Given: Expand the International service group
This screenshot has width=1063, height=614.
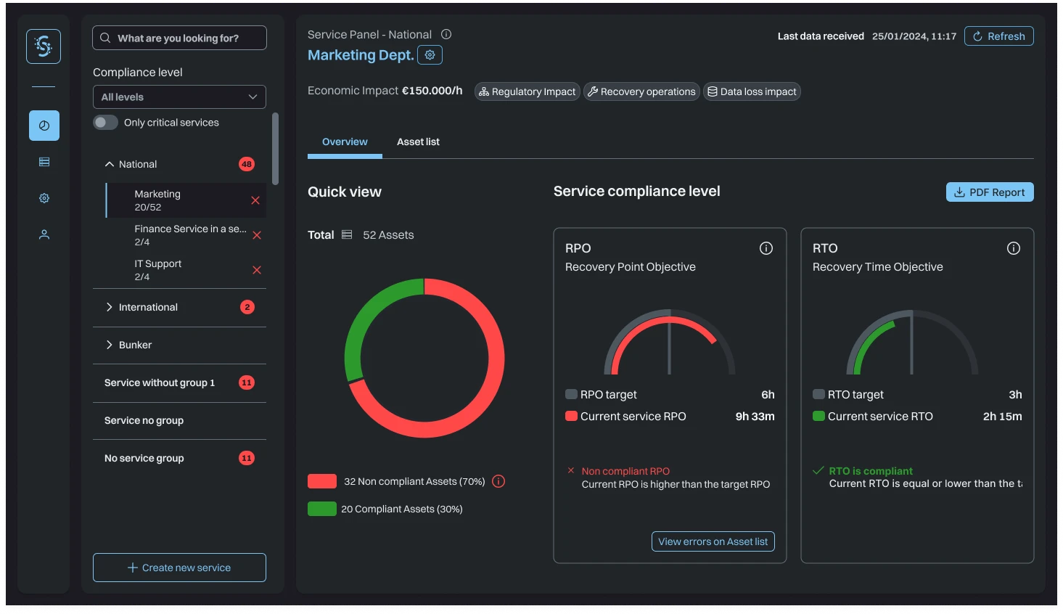Looking at the screenshot, I should [x=110, y=307].
